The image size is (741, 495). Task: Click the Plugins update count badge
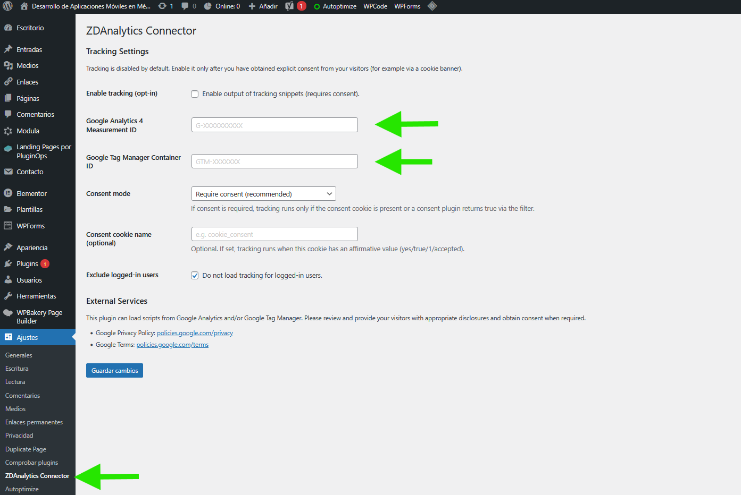click(x=45, y=264)
